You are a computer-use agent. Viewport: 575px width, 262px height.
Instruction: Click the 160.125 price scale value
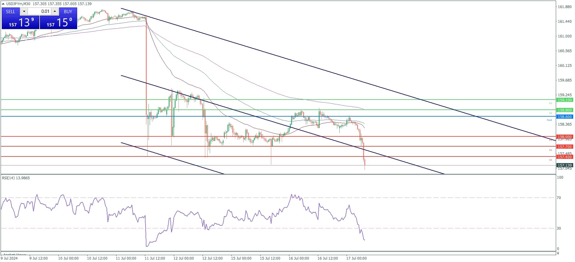point(564,65)
